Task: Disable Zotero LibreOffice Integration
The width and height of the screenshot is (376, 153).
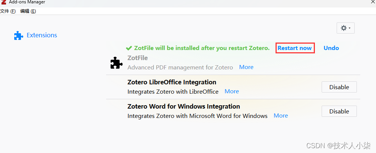Action: [339, 87]
